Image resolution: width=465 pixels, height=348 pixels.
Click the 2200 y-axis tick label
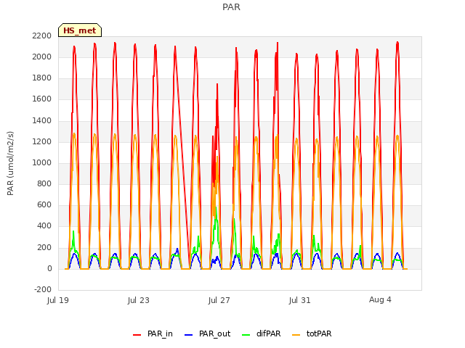[42, 36]
